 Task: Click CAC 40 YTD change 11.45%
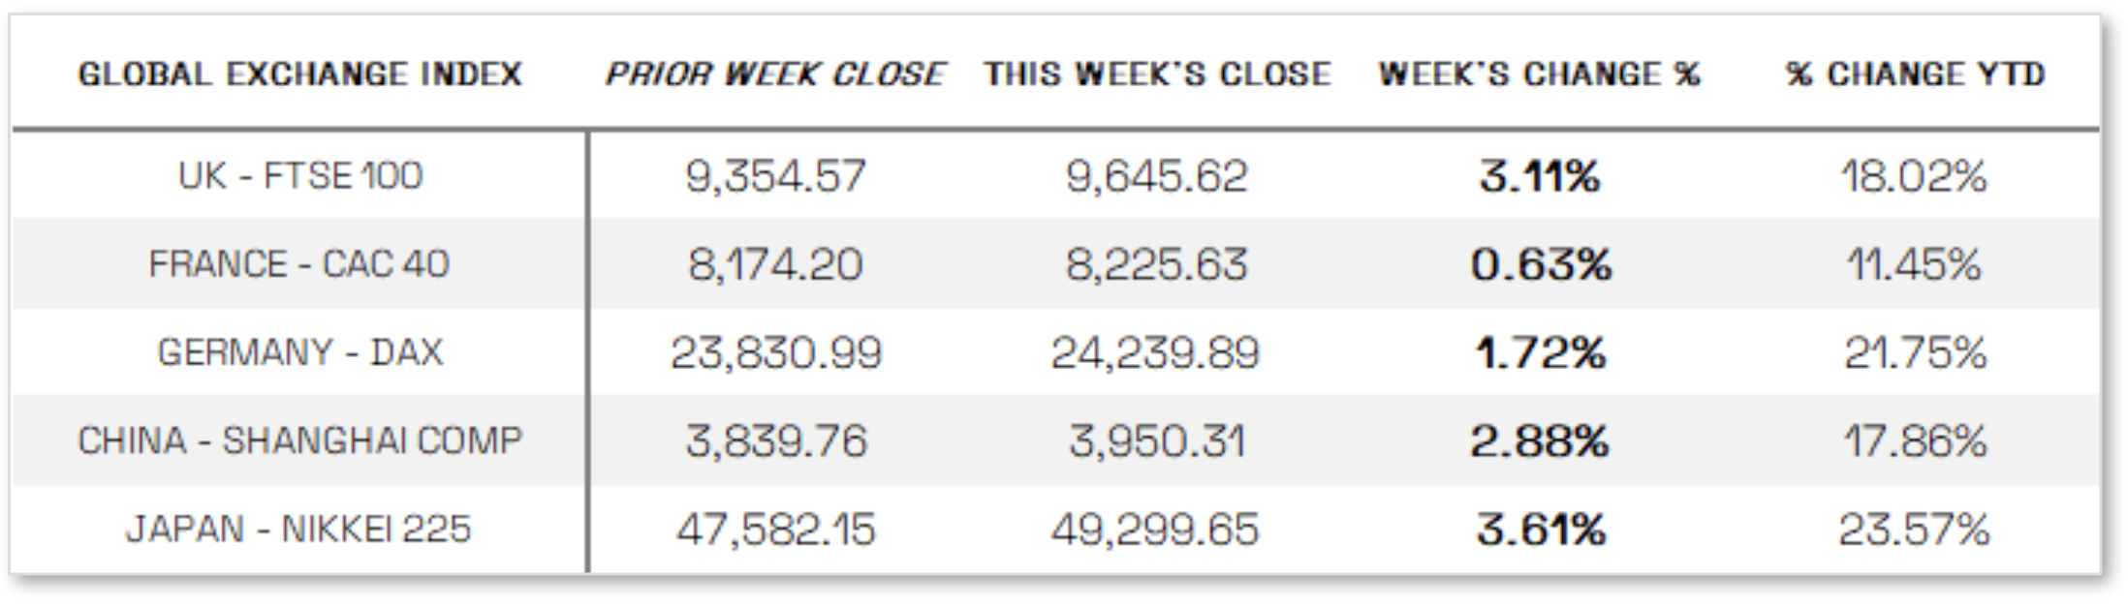click(1914, 264)
